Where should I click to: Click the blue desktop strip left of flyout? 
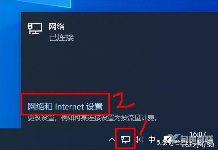point(11,69)
